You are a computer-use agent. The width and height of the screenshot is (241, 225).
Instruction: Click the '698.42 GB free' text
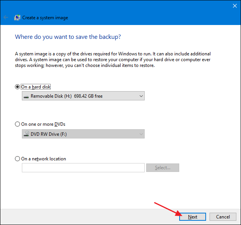(x=88, y=96)
